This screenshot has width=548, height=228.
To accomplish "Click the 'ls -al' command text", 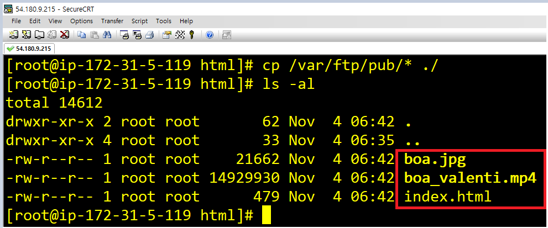I will (x=289, y=84).
